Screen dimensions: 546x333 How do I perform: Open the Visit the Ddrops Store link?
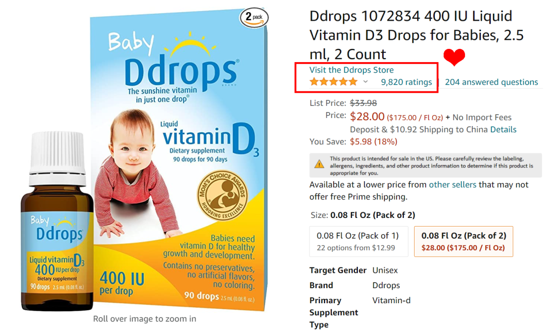(x=351, y=70)
